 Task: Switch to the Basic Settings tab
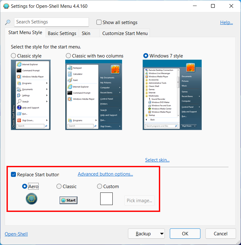(x=62, y=33)
